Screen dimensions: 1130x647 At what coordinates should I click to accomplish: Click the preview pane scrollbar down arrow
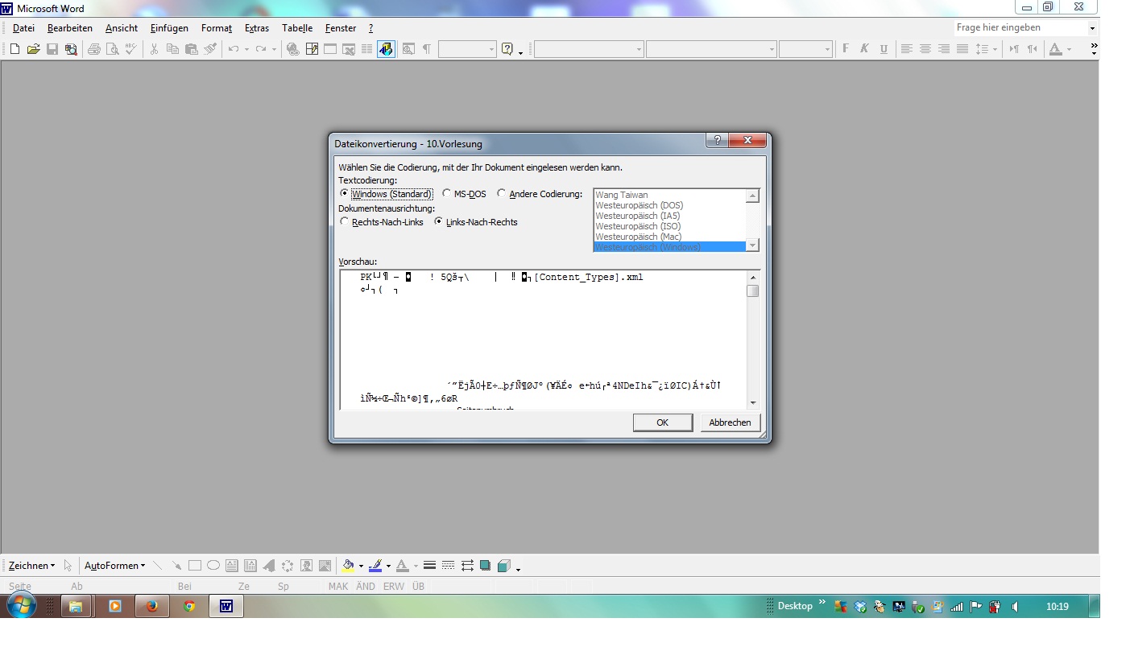753,402
